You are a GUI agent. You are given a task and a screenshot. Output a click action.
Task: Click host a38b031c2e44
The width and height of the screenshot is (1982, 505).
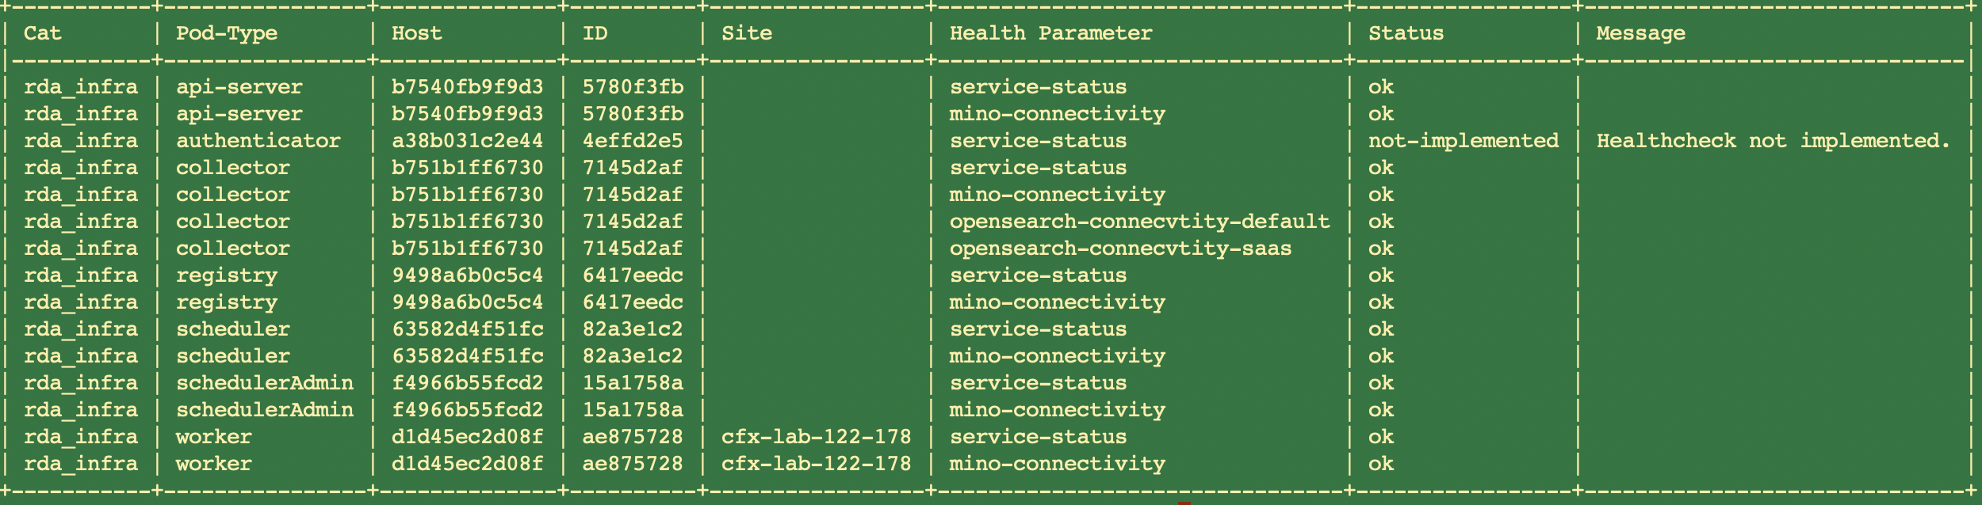tap(467, 141)
